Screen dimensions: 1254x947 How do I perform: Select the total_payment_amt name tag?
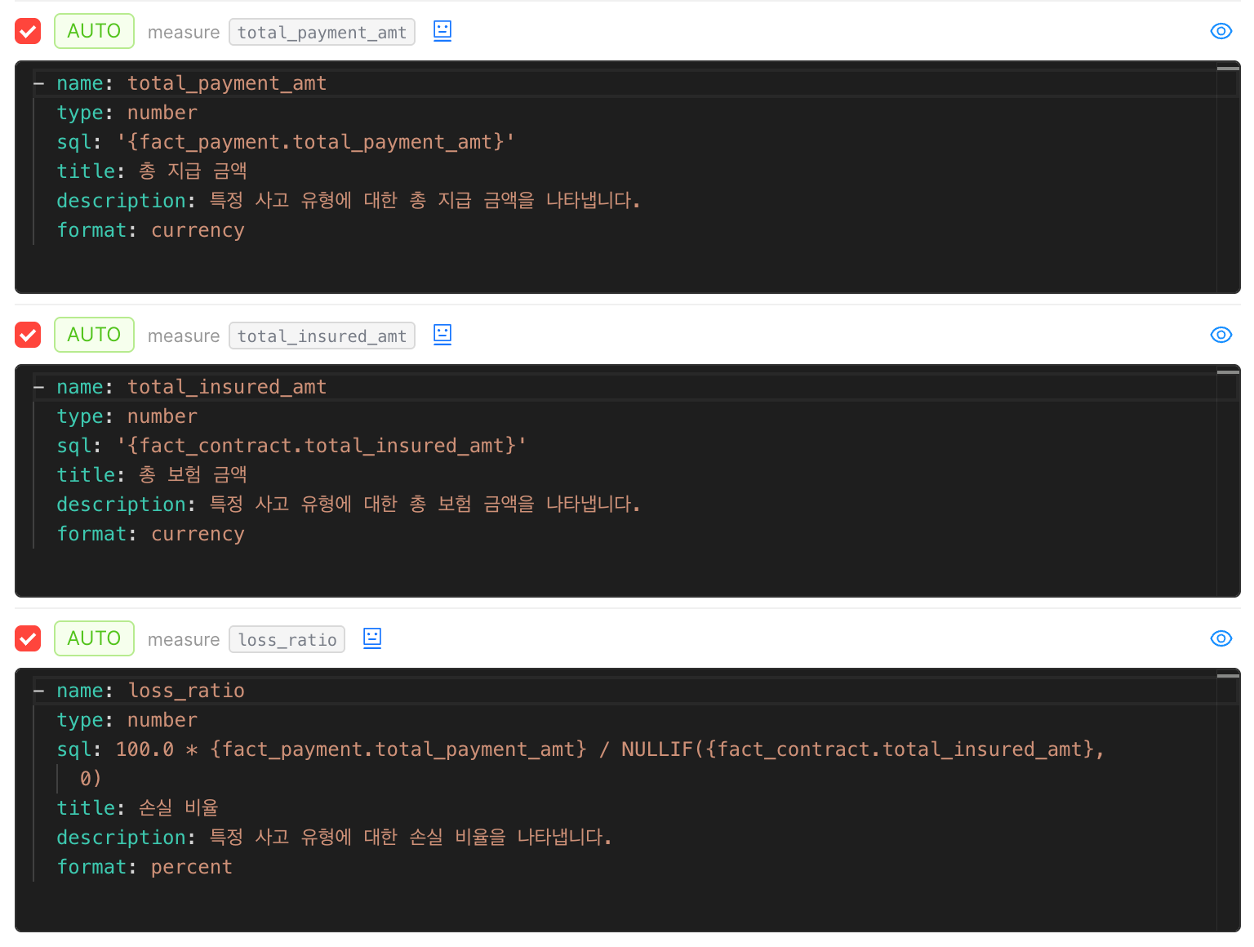pos(322,32)
